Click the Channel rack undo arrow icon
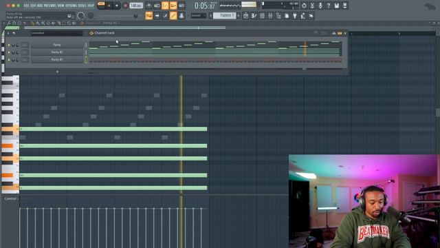The width and height of the screenshot is (440, 248). pyautogui.click(x=14, y=33)
